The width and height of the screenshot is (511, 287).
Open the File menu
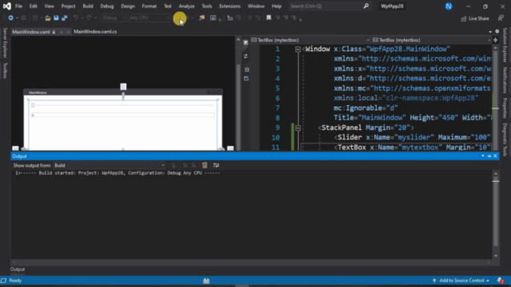pos(18,6)
